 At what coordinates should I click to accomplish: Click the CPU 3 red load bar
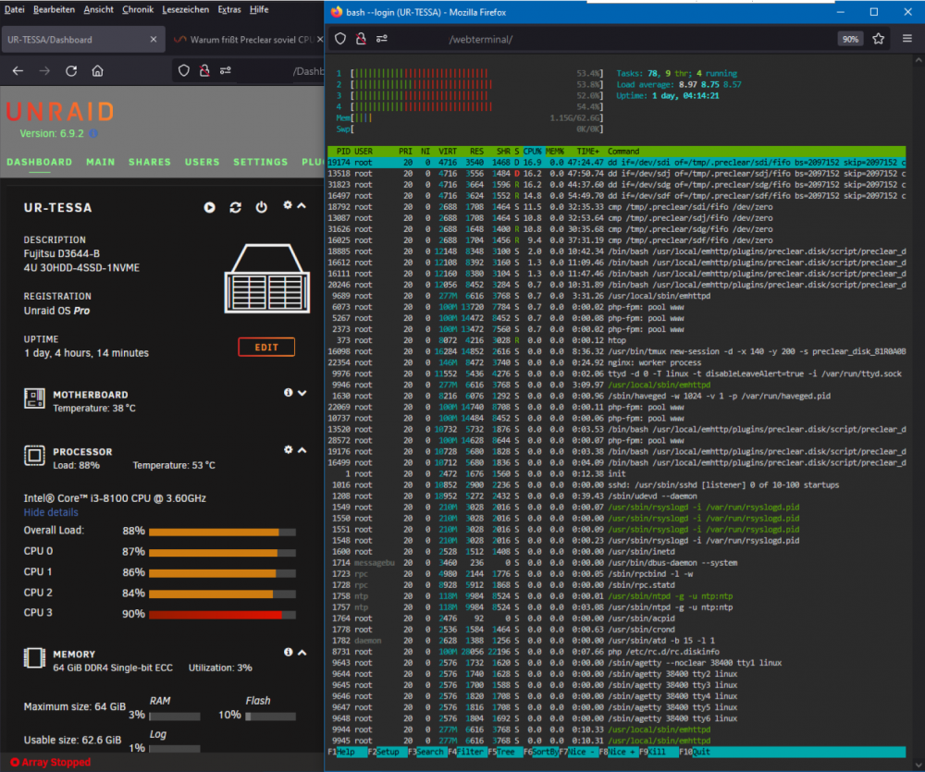coord(222,615)
